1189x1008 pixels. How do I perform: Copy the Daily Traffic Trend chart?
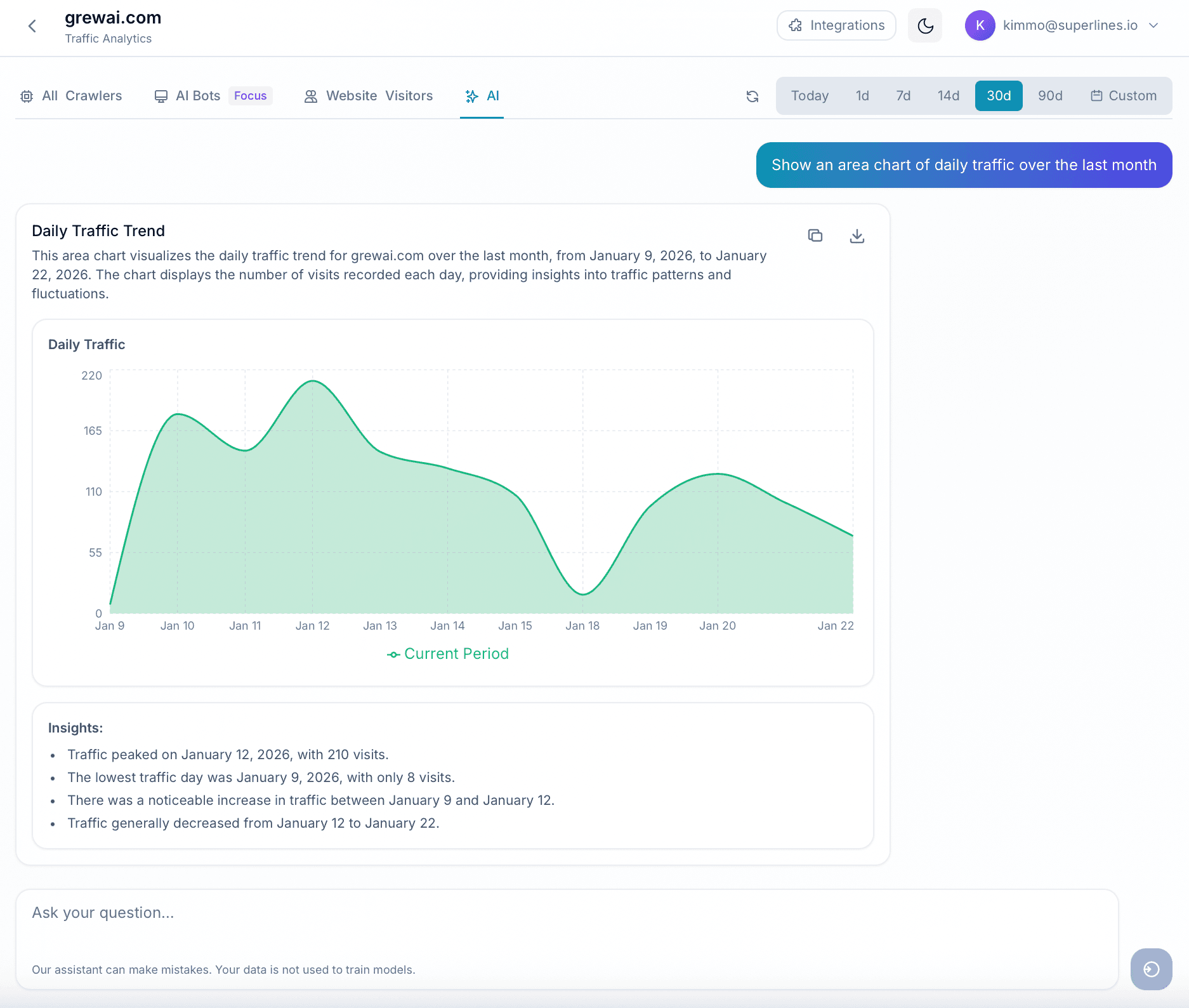click(x=815, y=235)
